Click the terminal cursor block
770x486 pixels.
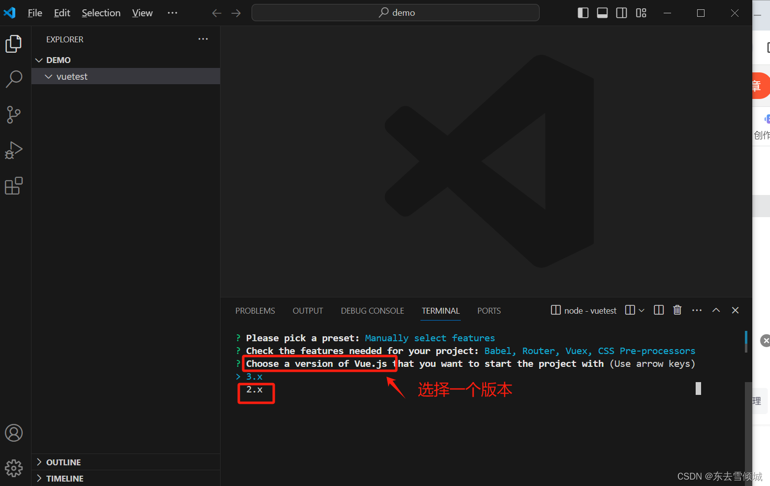coord(698,389)
